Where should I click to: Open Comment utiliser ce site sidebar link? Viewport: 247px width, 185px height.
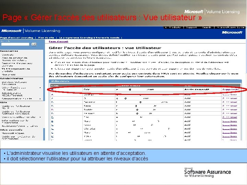click(19, 117)
